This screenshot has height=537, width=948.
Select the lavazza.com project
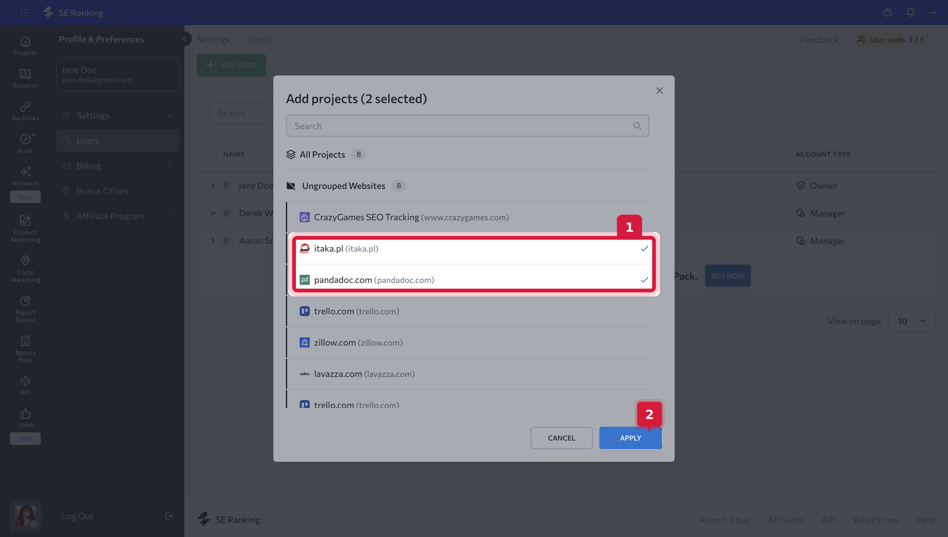tap(467, 374)
